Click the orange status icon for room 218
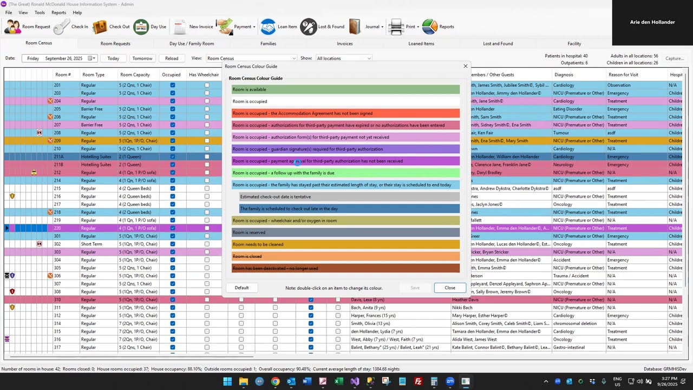This screenshot has height=390, width=693. (50, 212)
